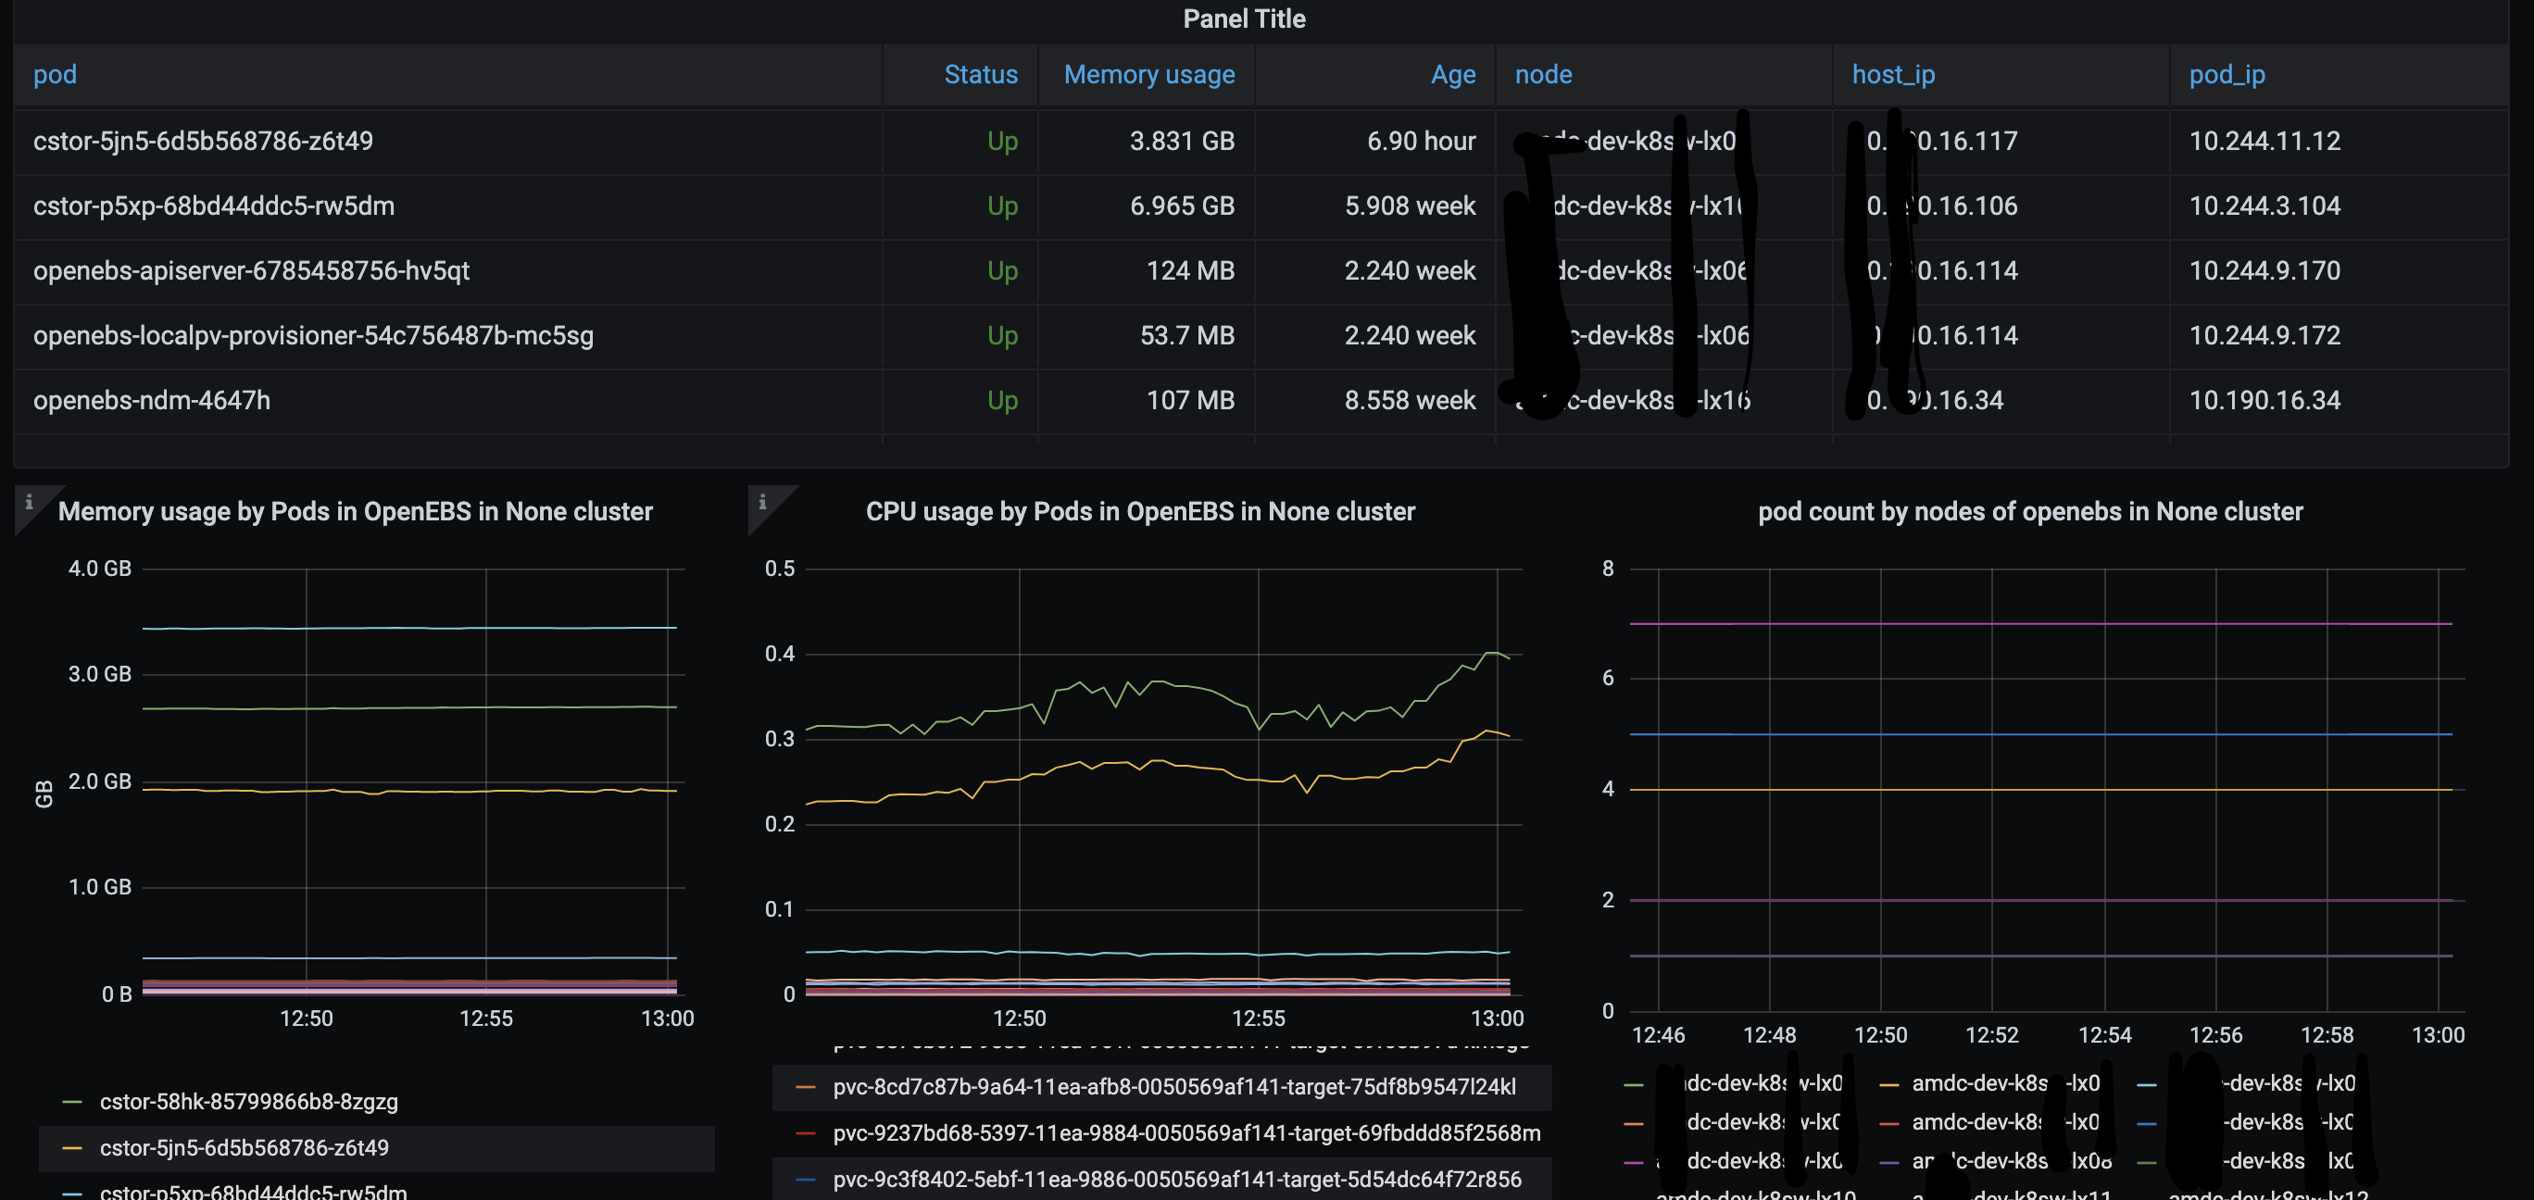Click info icon on Memory usage panel
The width and height of the screenshot is (2534, 1200).
pos(29,502)
